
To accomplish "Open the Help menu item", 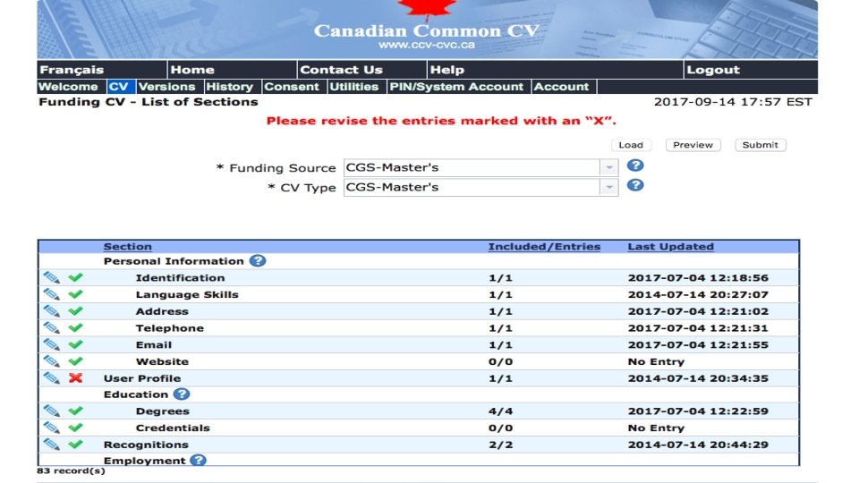I will tap(447, 70).
